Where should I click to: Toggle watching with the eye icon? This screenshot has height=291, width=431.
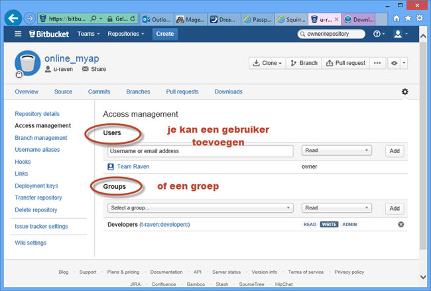click(x=394, y=63)
